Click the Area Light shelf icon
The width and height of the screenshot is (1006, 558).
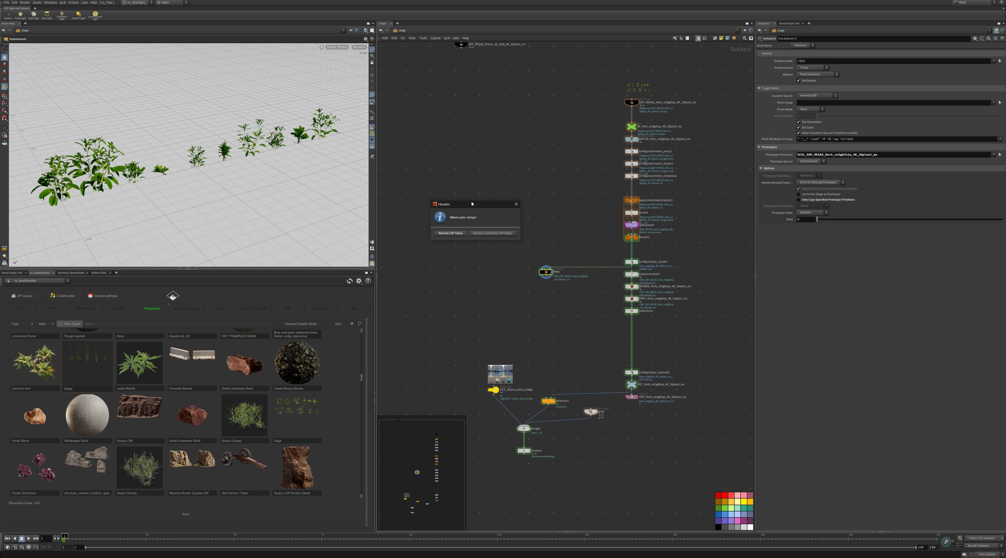point(47,15)
